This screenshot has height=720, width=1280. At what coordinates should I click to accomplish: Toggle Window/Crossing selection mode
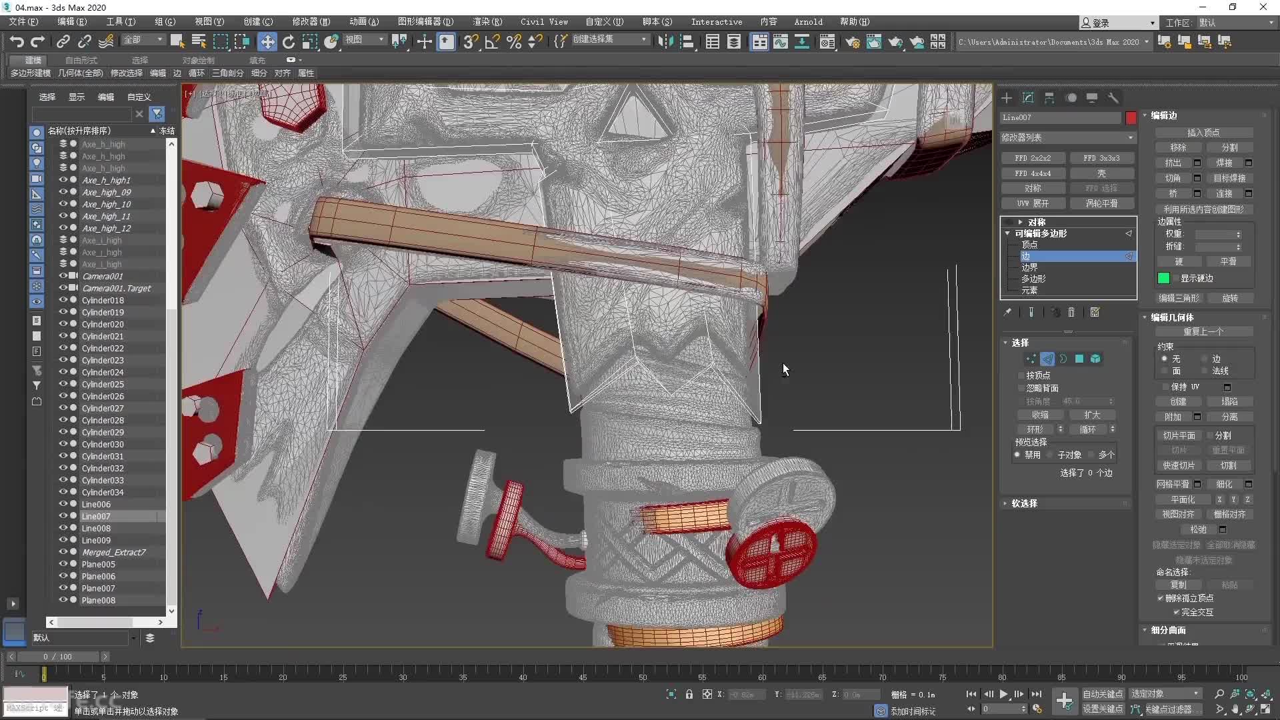(242, 42)
